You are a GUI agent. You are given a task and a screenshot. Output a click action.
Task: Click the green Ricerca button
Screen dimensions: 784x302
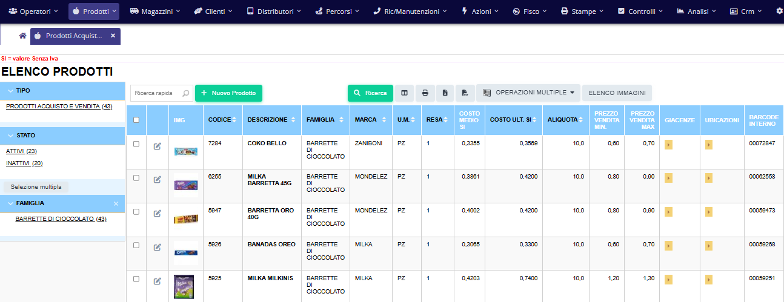click(370, 93)
